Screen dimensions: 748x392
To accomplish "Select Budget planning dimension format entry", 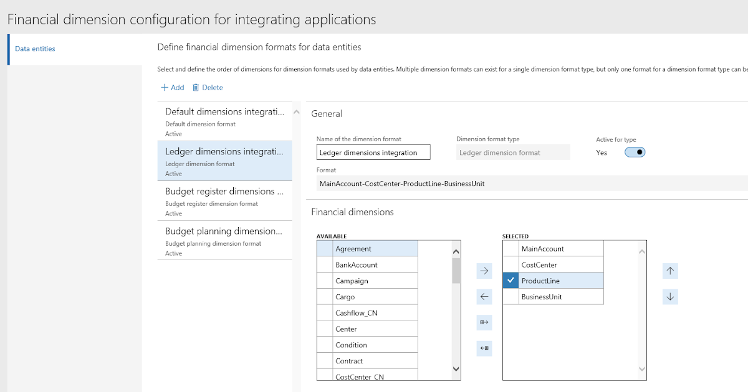I will 224,240.
